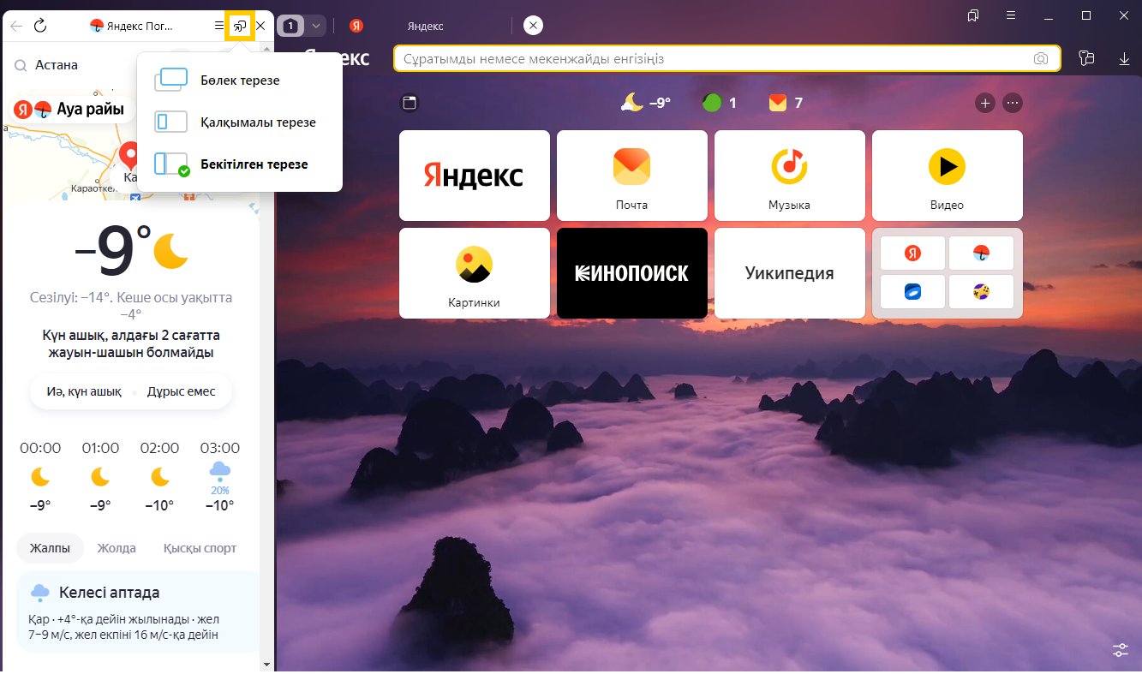
Task: Open the Kinopoisk tile
Action: [631, 273]
